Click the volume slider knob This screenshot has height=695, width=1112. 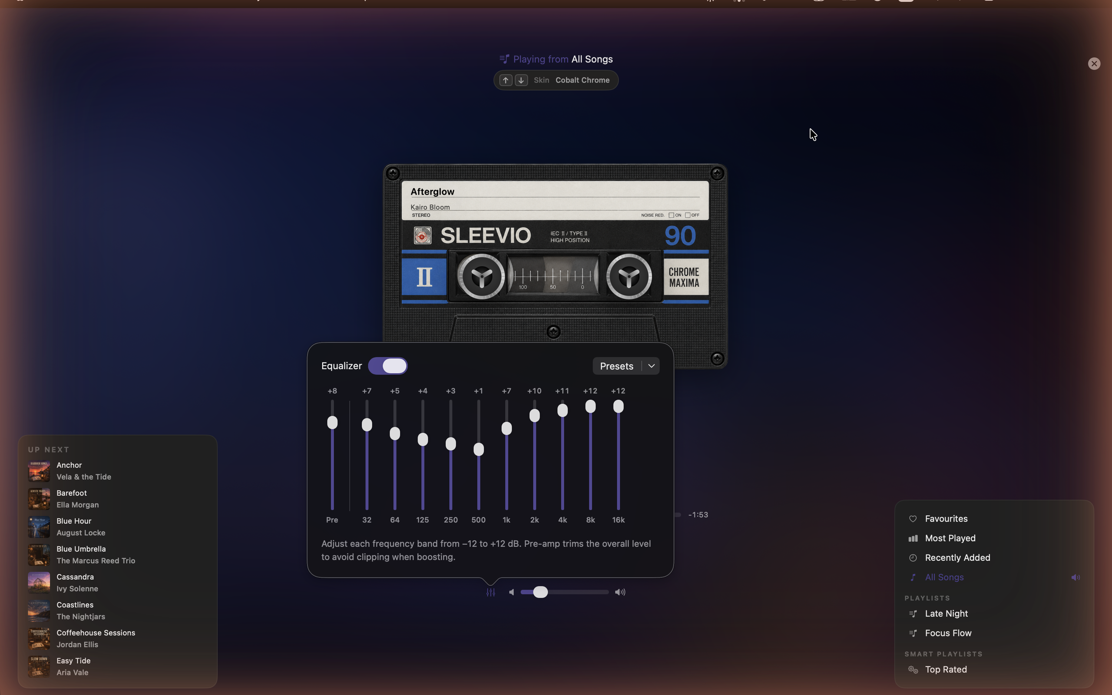540,592
